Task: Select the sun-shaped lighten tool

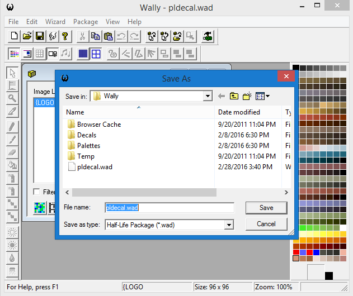Action: (12, 232)
